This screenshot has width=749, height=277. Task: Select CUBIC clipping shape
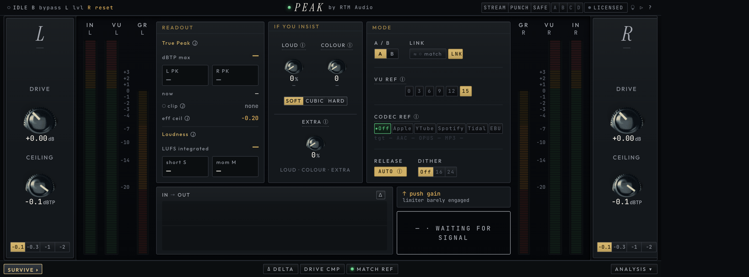(x=314, y=101)
